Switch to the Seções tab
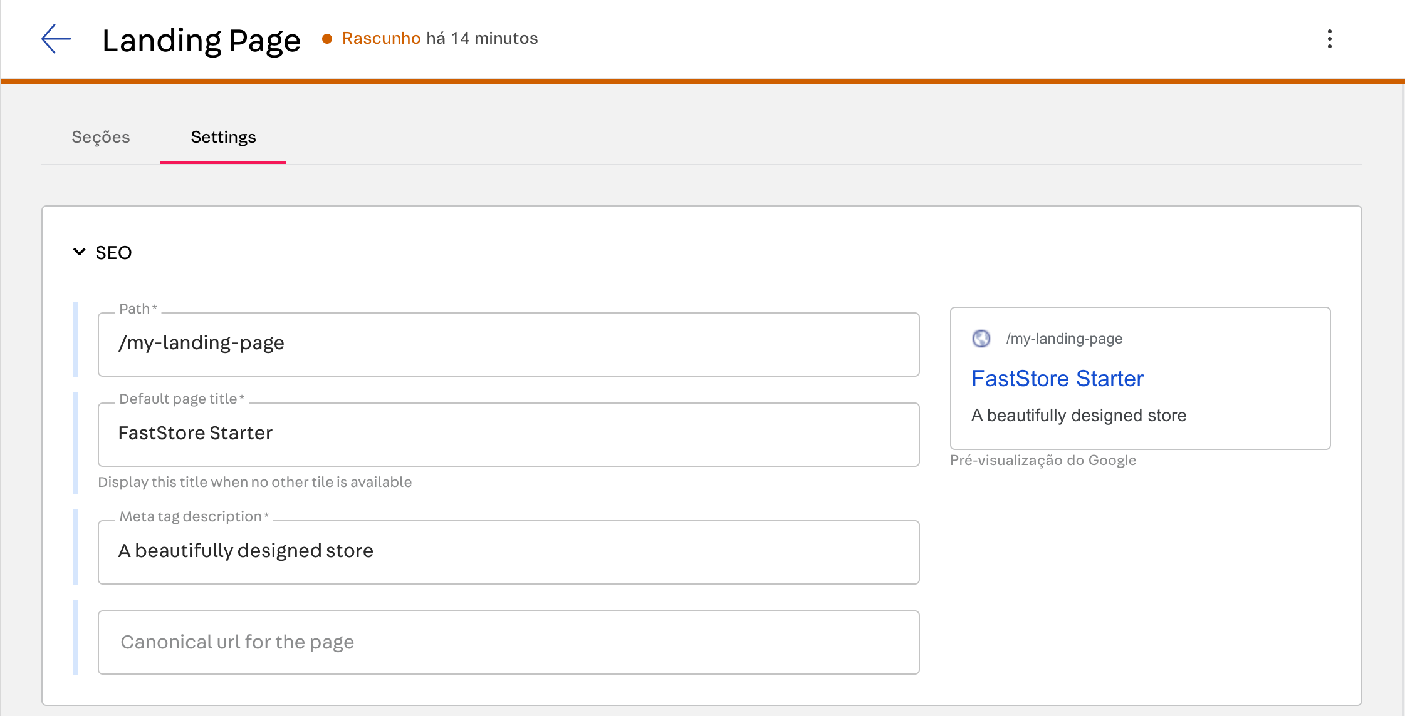1405x716 pixels. 100,138
